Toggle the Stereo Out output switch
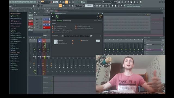This screenshot has width=174, height=98. 81,41
